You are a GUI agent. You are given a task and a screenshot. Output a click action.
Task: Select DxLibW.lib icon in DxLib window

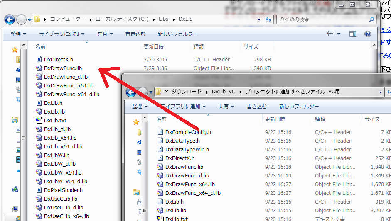[x=39, y=155]
